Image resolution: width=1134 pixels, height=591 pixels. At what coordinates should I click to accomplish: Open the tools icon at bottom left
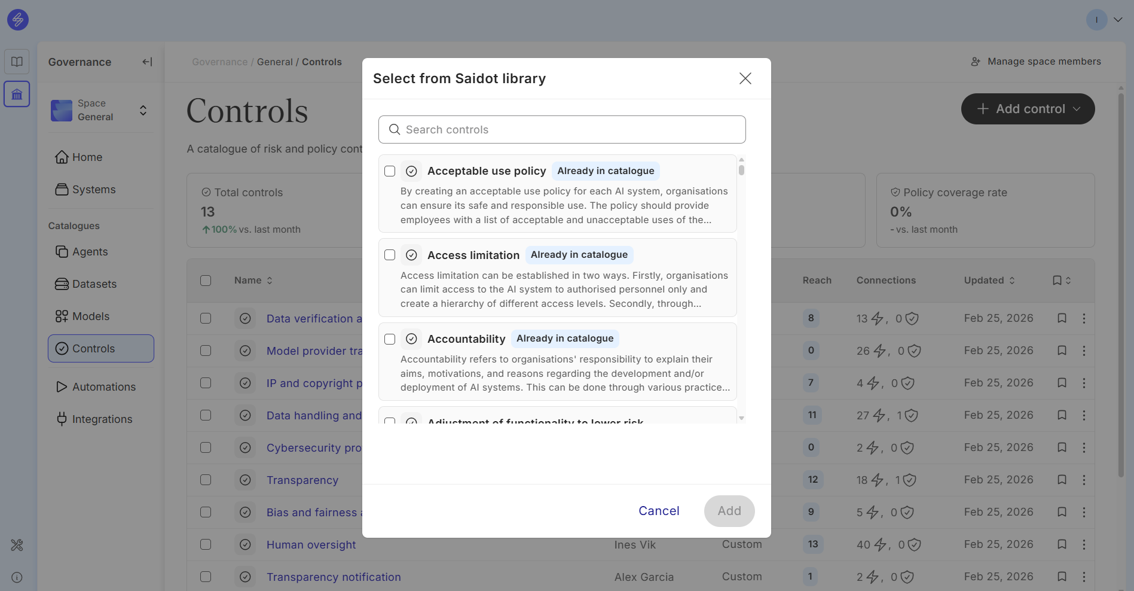pyautogui.click(x=17, y=545)
